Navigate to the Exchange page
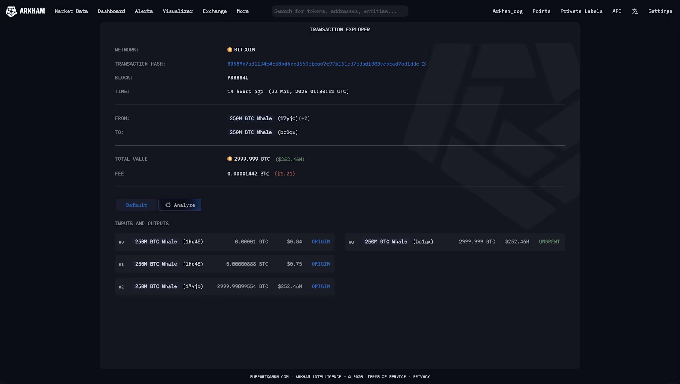This screenshot has width=680, height=384. [x=214, y=11]
